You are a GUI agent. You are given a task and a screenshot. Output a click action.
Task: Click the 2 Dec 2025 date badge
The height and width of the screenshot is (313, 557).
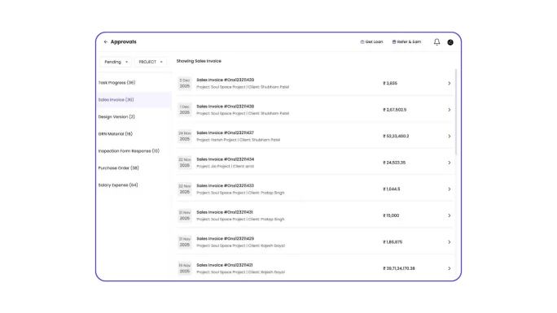pyautogui.click(x=185, y=83)
